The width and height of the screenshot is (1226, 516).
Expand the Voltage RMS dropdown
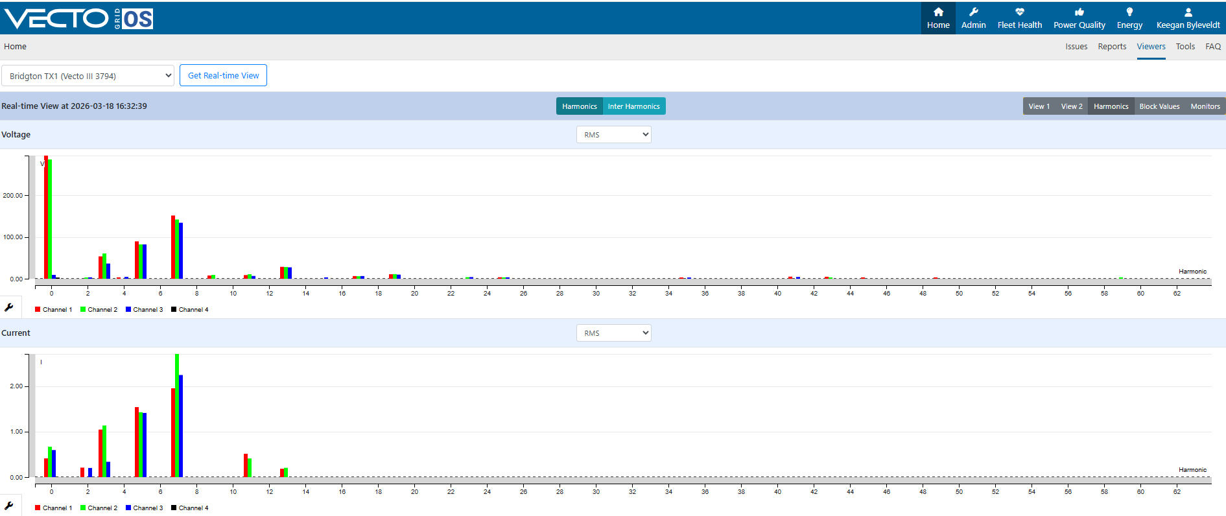[x=614, y=135]
